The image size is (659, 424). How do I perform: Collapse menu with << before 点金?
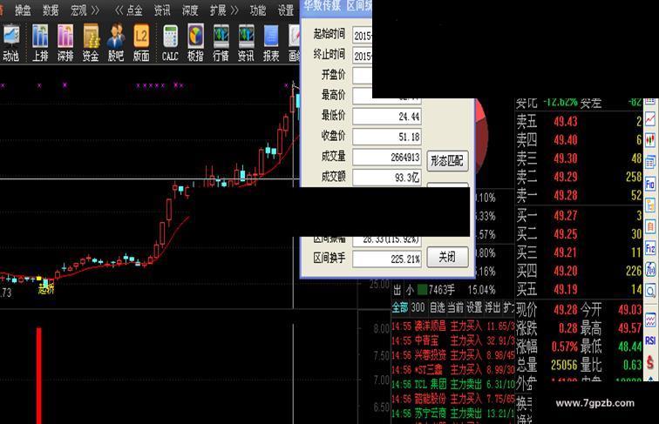coord(119,10)
